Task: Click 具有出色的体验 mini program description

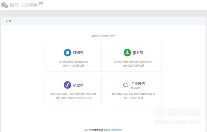Action: pos(73,94)
